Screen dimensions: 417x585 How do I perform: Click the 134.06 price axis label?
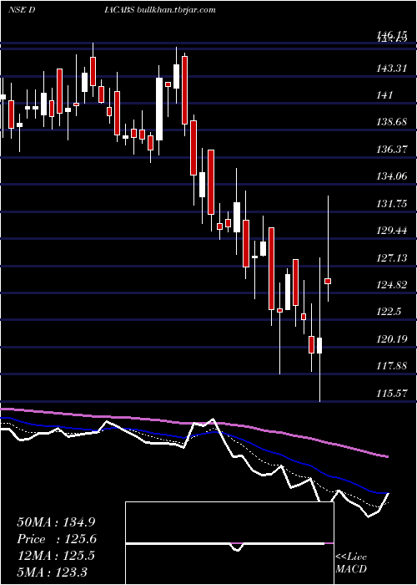point(391,176)
